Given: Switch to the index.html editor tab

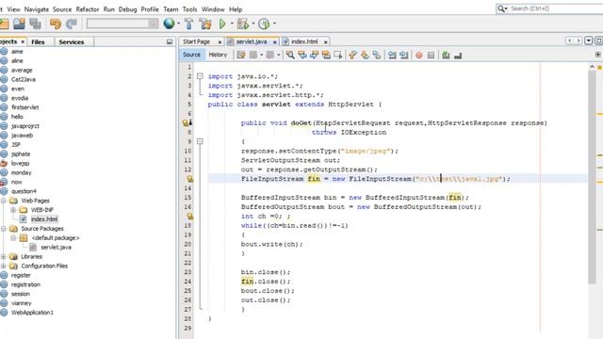Looking at the screenshot, I should tap(304, 41).
